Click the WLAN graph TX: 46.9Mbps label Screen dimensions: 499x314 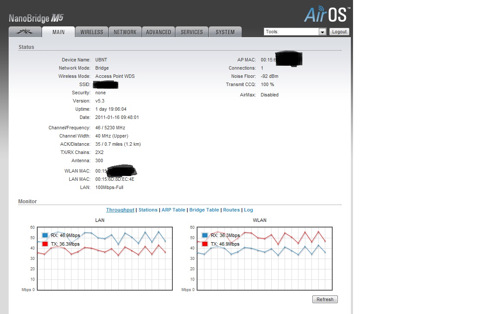225,244
